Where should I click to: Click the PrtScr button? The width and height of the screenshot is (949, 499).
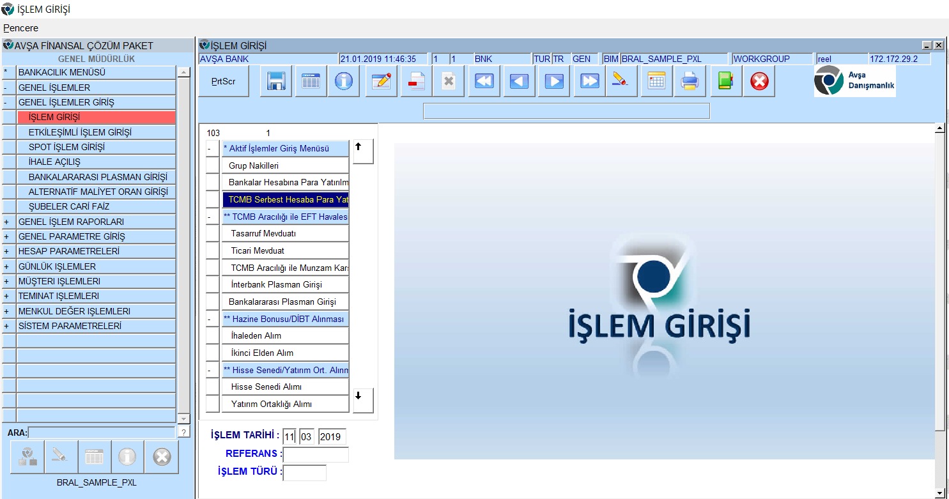pos(224,82)
